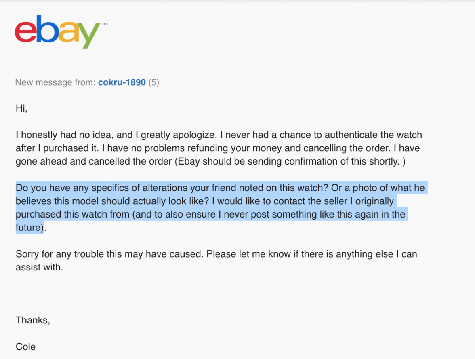
Task: Click the line "Sorry for any trouble this may have caused"
Action: (109, 254)
